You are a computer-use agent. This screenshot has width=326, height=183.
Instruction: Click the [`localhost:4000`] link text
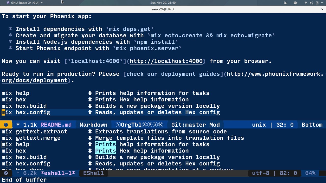click(95, 61)
